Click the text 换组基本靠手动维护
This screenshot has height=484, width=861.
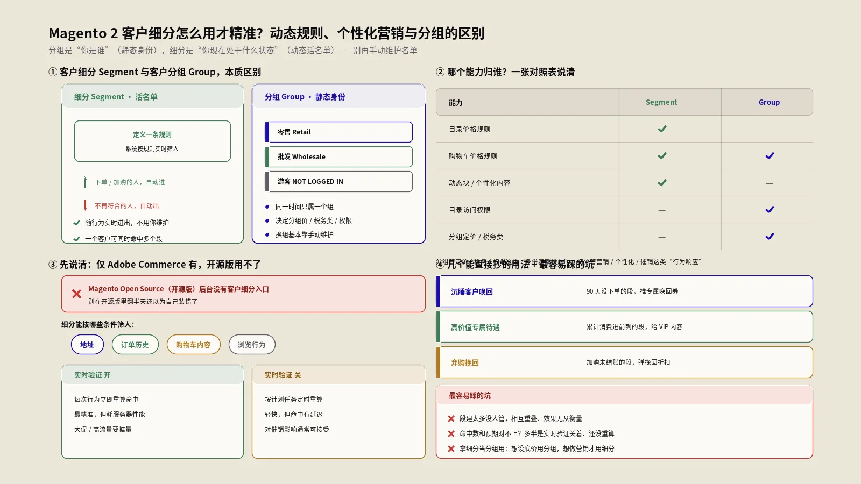point(305,234)
